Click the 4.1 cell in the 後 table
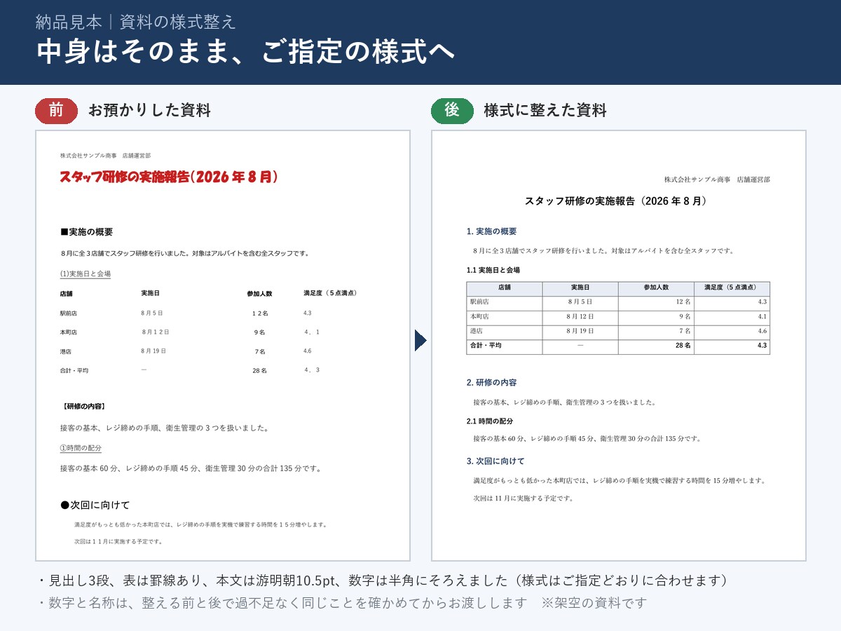Viewport: 841px width, 631px height. tap(732, 317)
